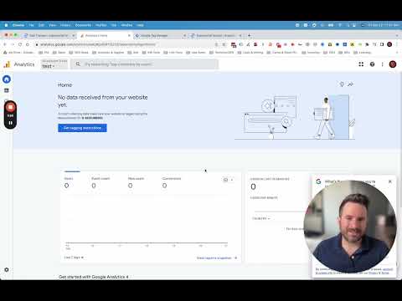Open the SEO Tools bookmarks folder
Viewport: 402px width, 301px height.
(x=79, y=53)
